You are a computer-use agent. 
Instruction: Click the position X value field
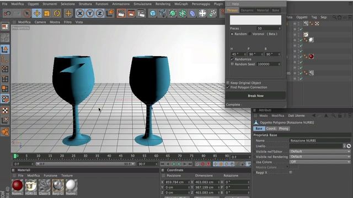[x=177, y=182]
